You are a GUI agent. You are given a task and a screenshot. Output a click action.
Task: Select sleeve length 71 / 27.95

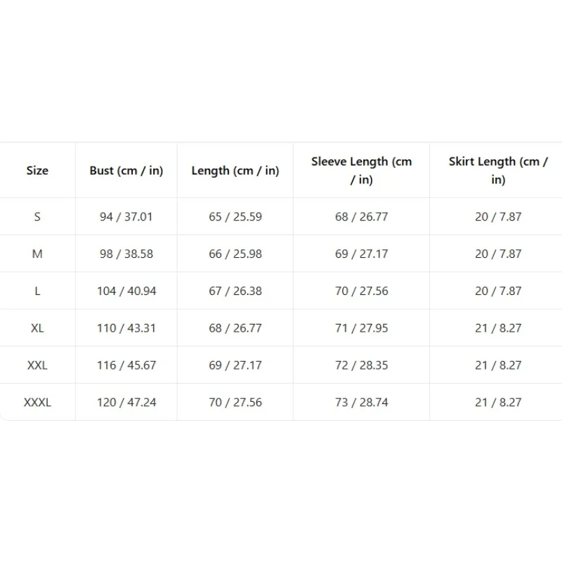[x=361, y=328]
